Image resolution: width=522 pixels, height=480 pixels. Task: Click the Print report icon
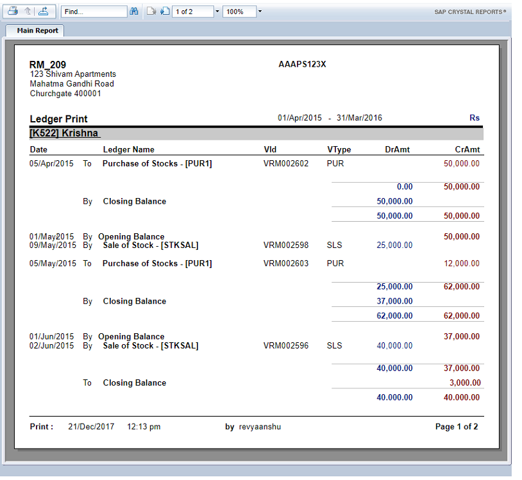(13, 12)
